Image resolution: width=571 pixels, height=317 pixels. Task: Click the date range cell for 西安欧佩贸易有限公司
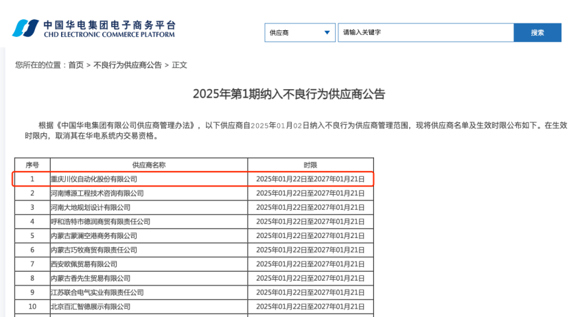click(x=310, y=264)
